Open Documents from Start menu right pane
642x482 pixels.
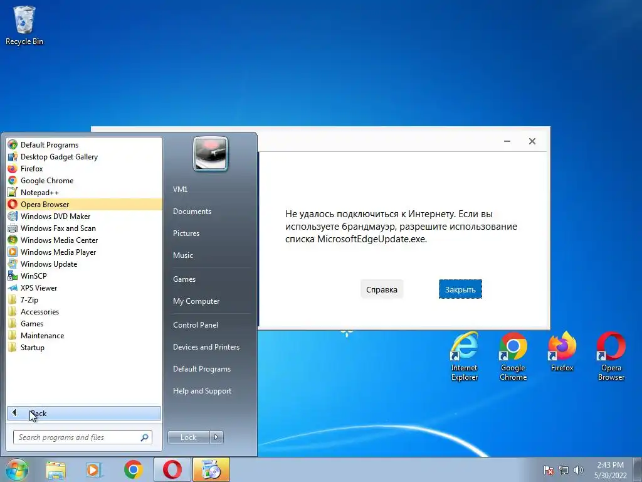click(192, 211)
